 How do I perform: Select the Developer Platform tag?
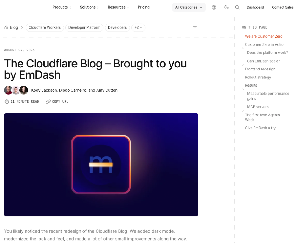[84, 28]
